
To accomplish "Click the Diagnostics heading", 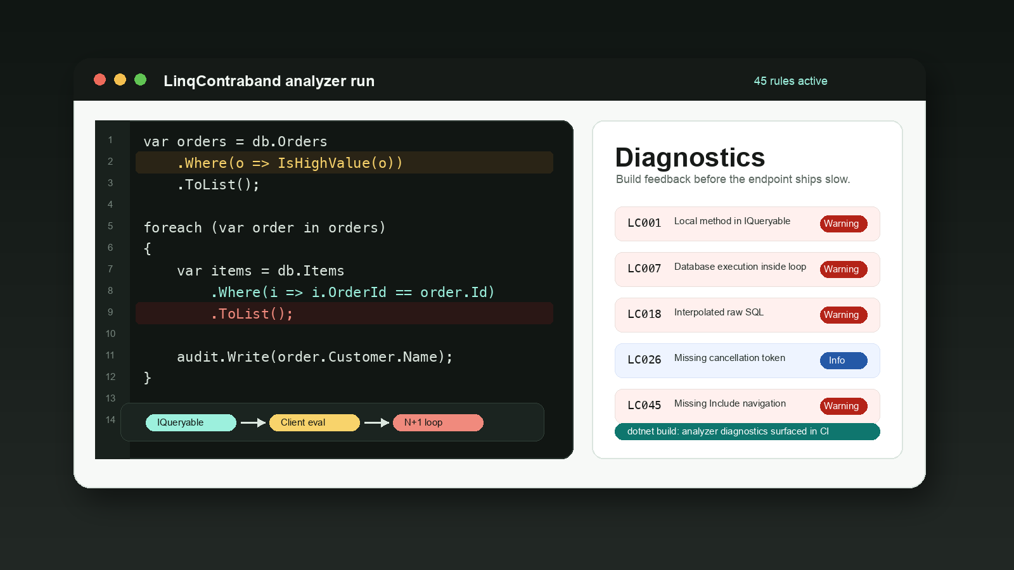I will 690,157.
